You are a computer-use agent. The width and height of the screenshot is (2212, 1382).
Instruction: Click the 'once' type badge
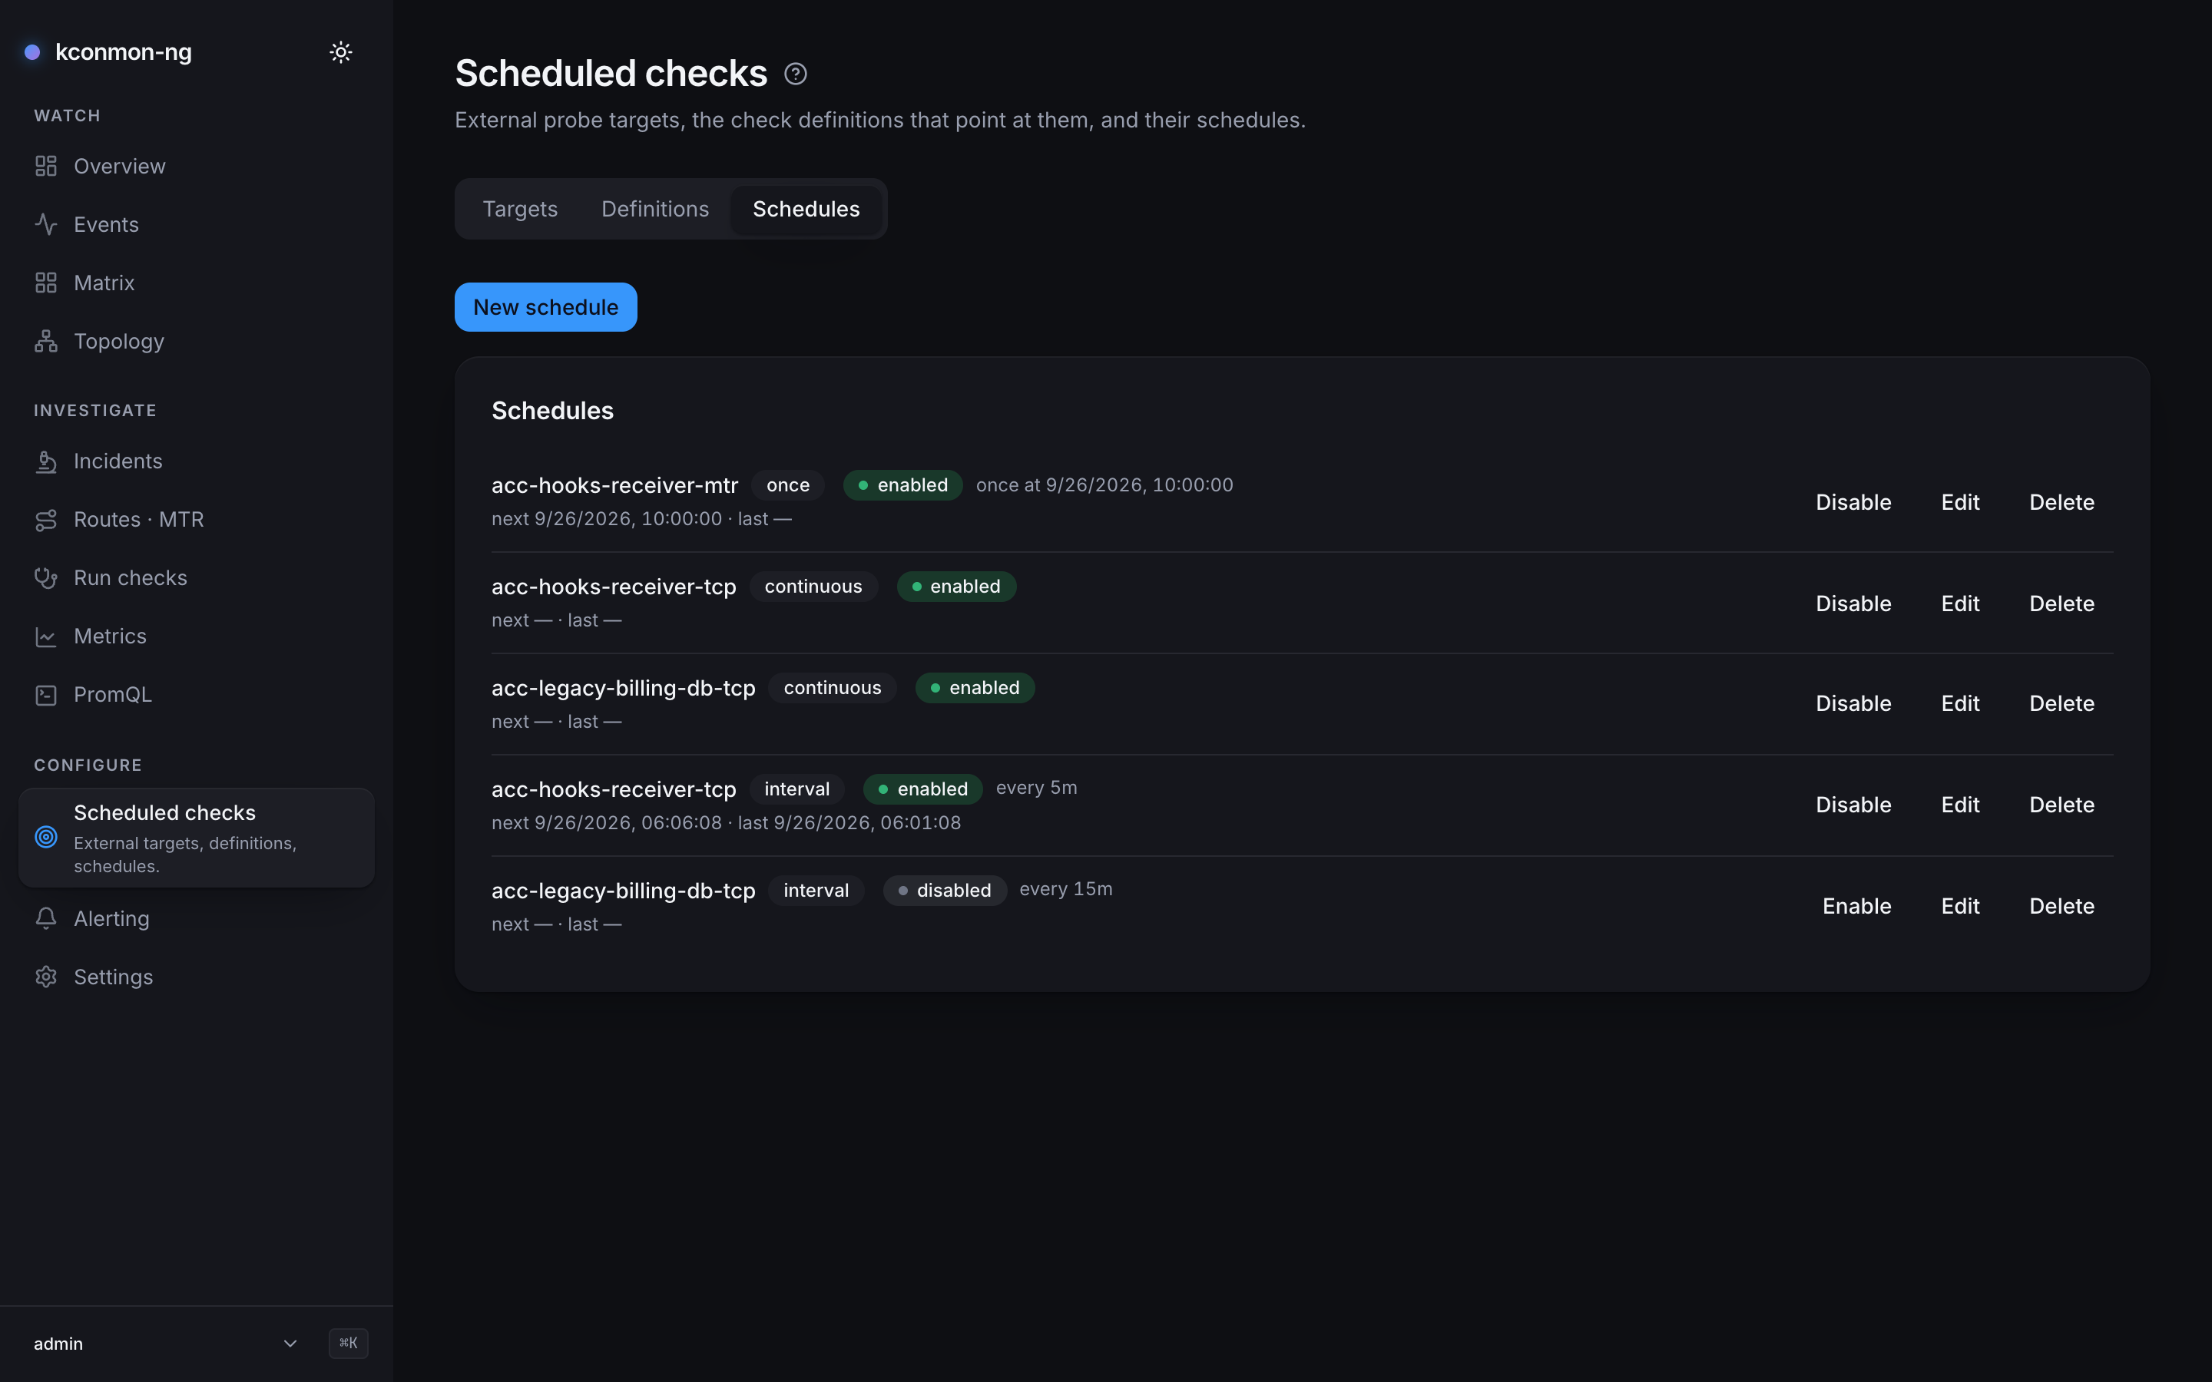788,485
